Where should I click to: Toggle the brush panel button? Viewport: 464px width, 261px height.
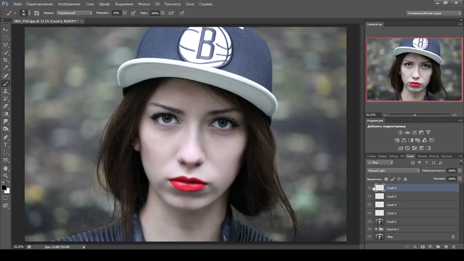[37, 13]
